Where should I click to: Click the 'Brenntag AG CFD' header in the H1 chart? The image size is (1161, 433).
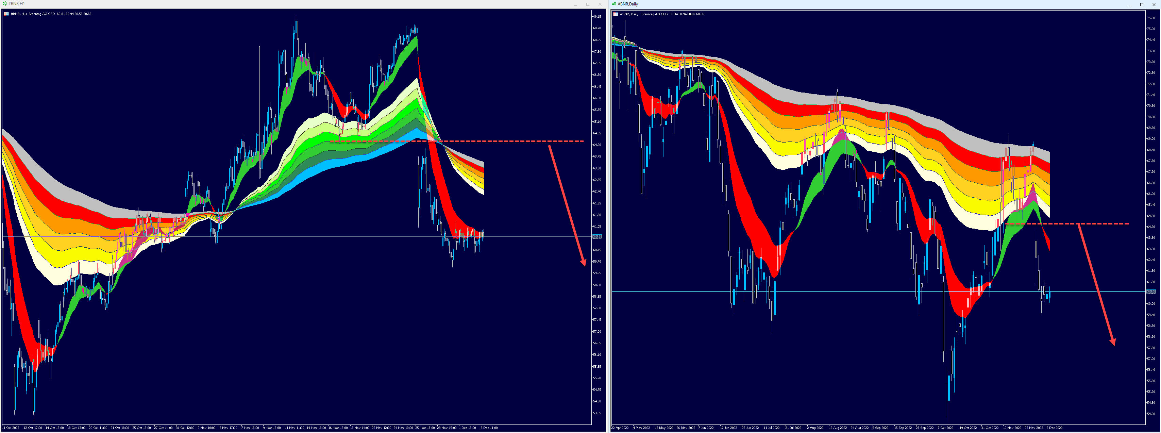[x=41, y=14]
